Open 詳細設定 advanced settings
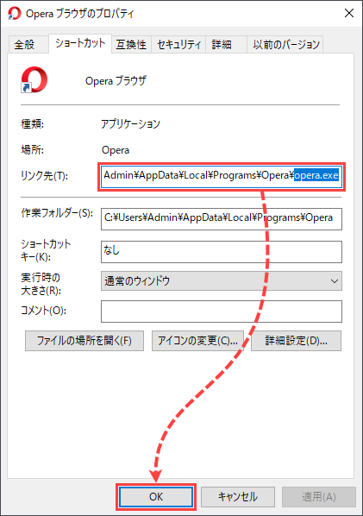The width and height of the screenshot is (363, 516). point(297,341)
